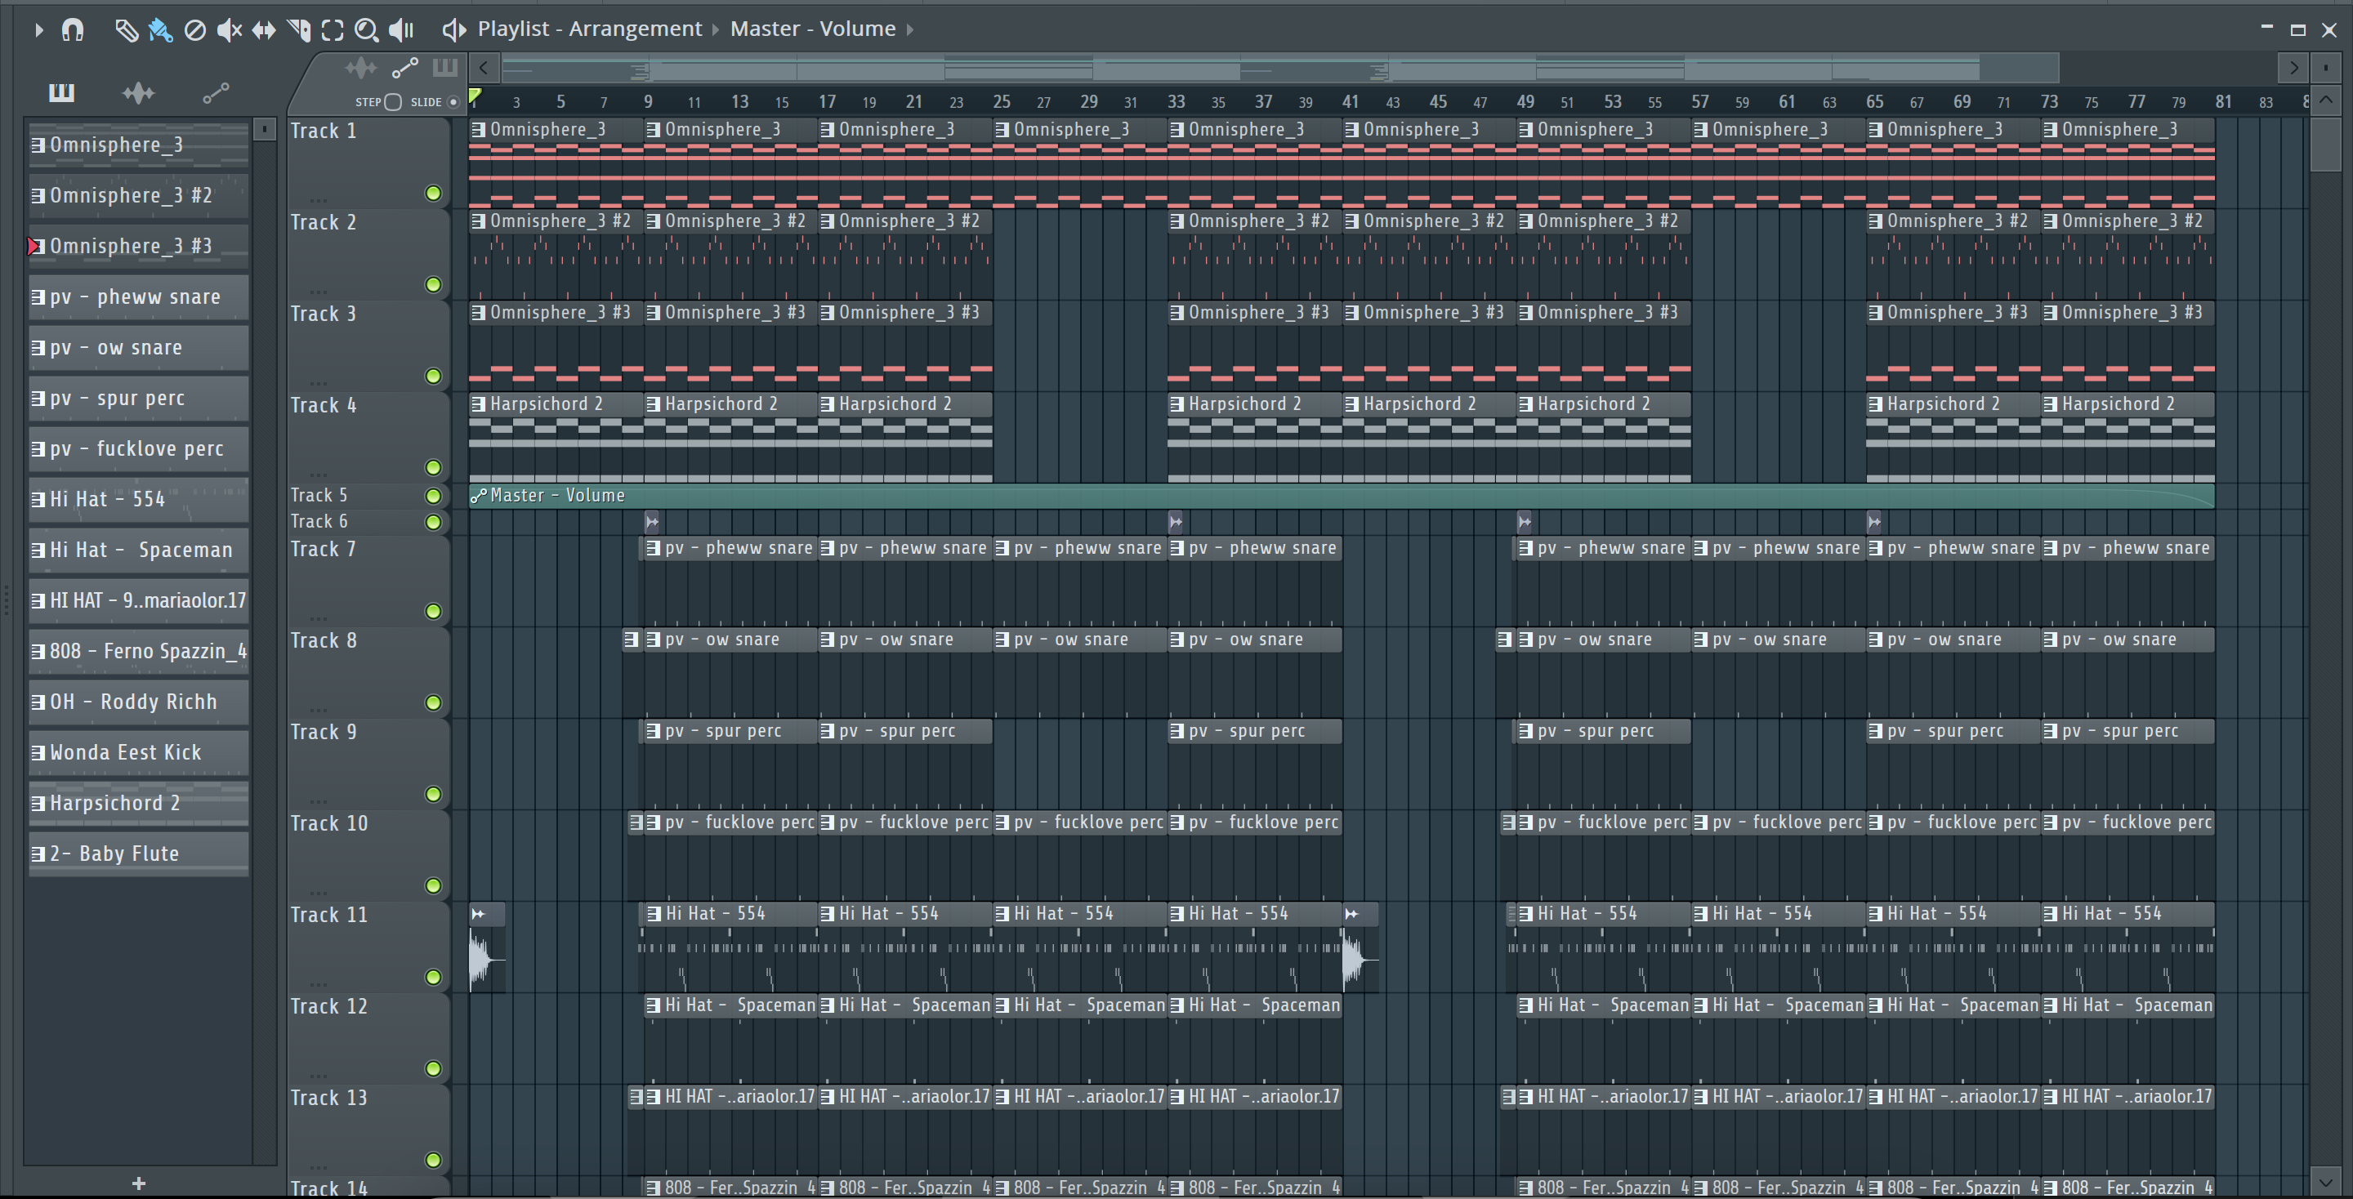
Task: Select audio clip at start of Track 11
Action: click(x=487, y=947)
